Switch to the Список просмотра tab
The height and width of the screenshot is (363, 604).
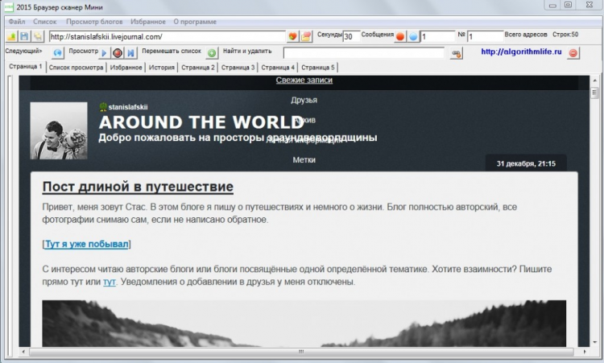pyautogui.click(x=76, y=68)
